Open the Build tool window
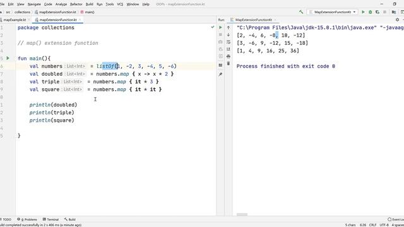The height and width of the screenshot is (227, 404). [x=70, y=219]
